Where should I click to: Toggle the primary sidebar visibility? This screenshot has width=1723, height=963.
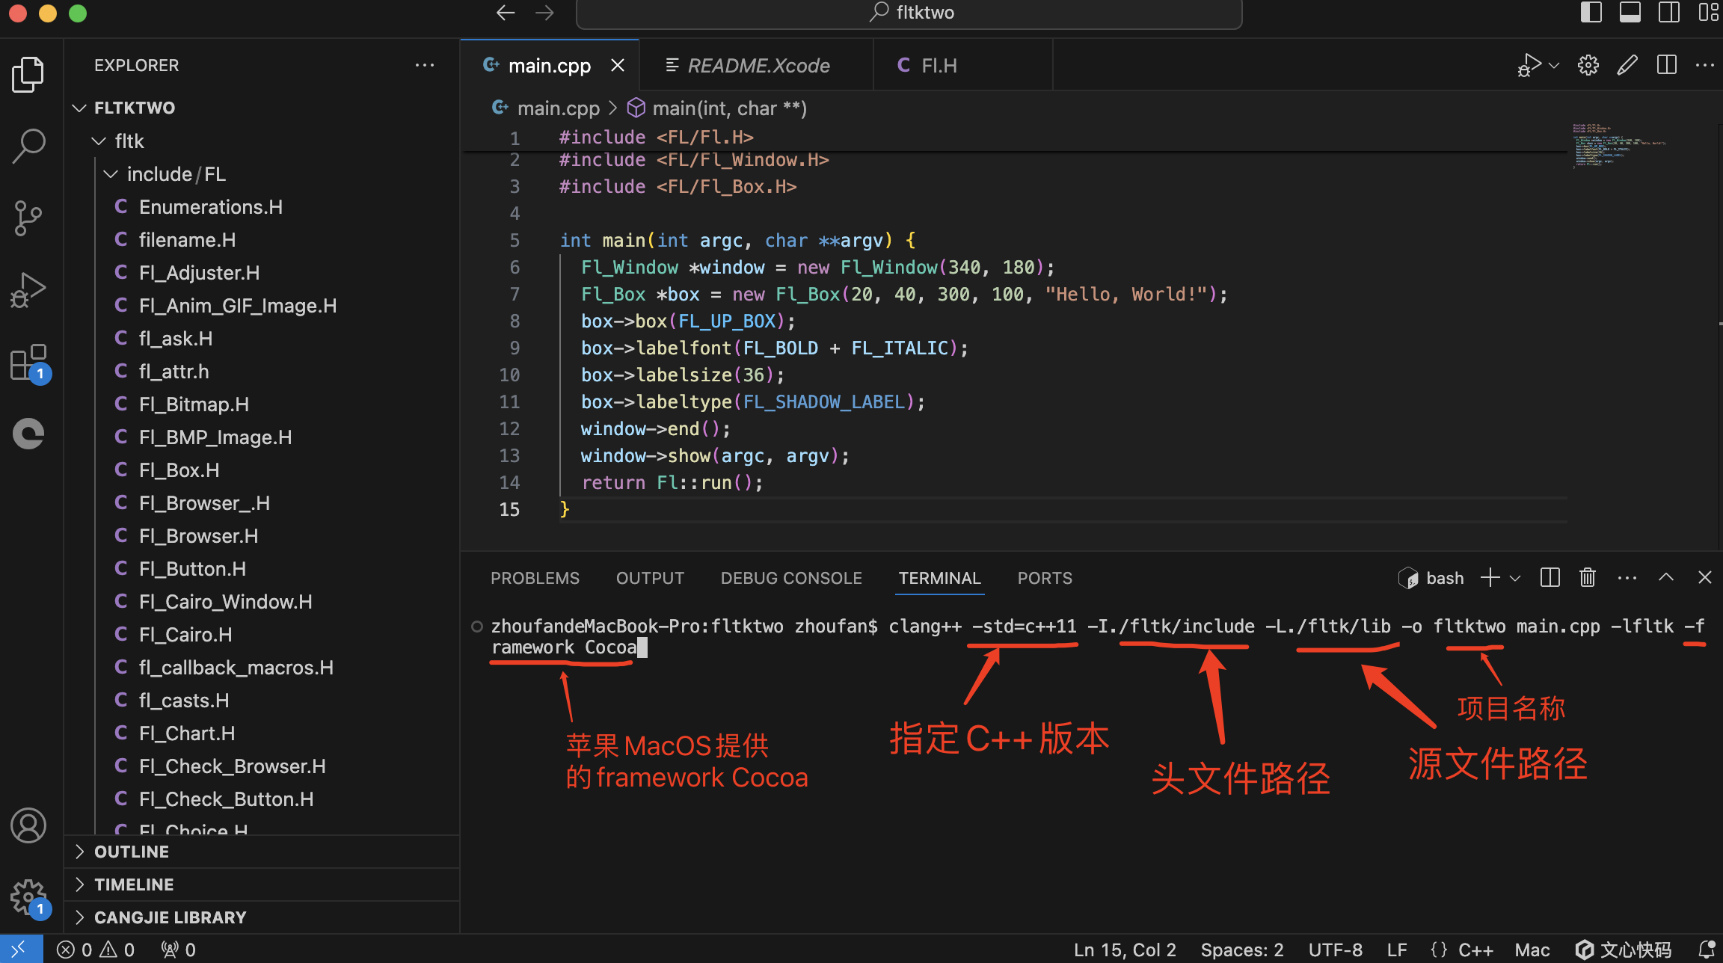coord(1591,12)
